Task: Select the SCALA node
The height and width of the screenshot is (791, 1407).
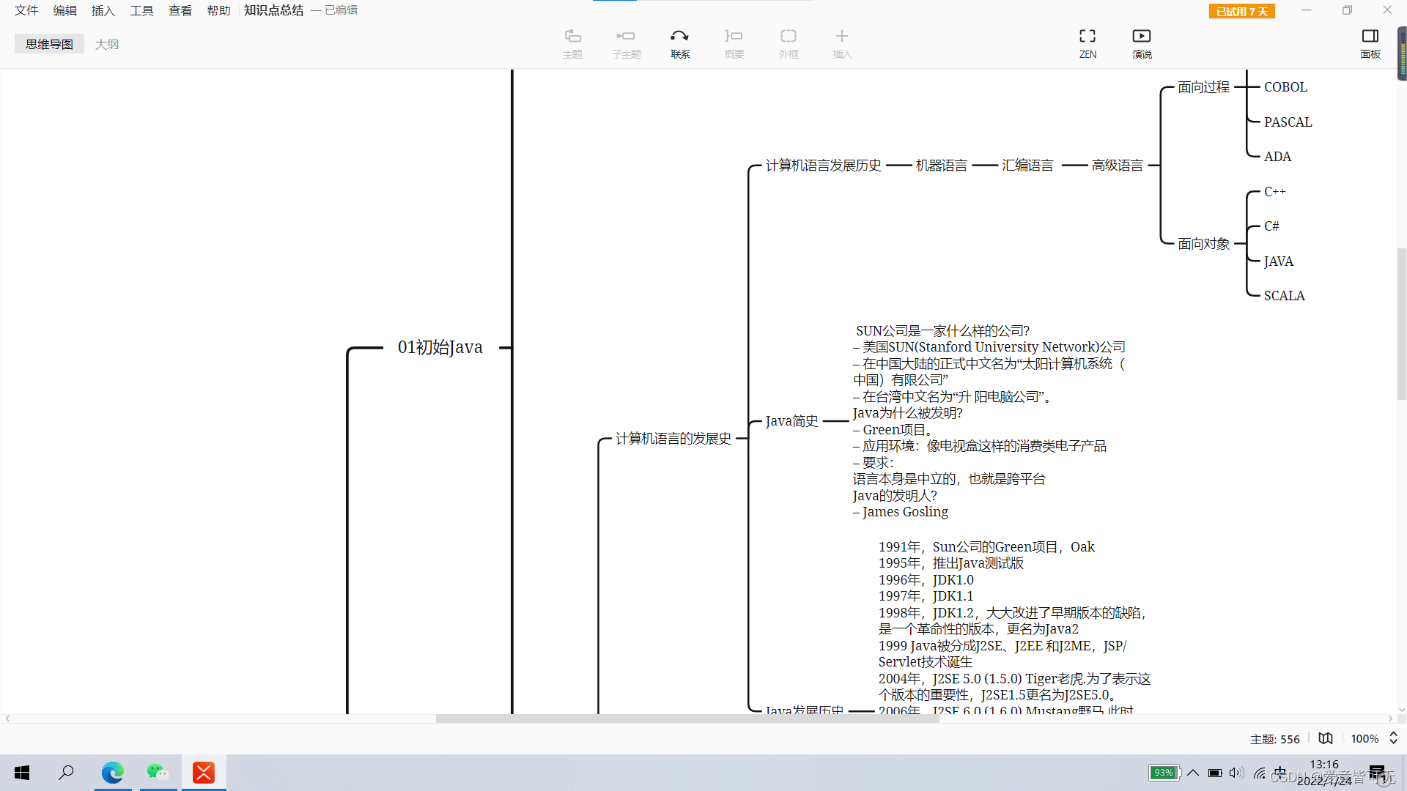Action: coord(1285,296)
